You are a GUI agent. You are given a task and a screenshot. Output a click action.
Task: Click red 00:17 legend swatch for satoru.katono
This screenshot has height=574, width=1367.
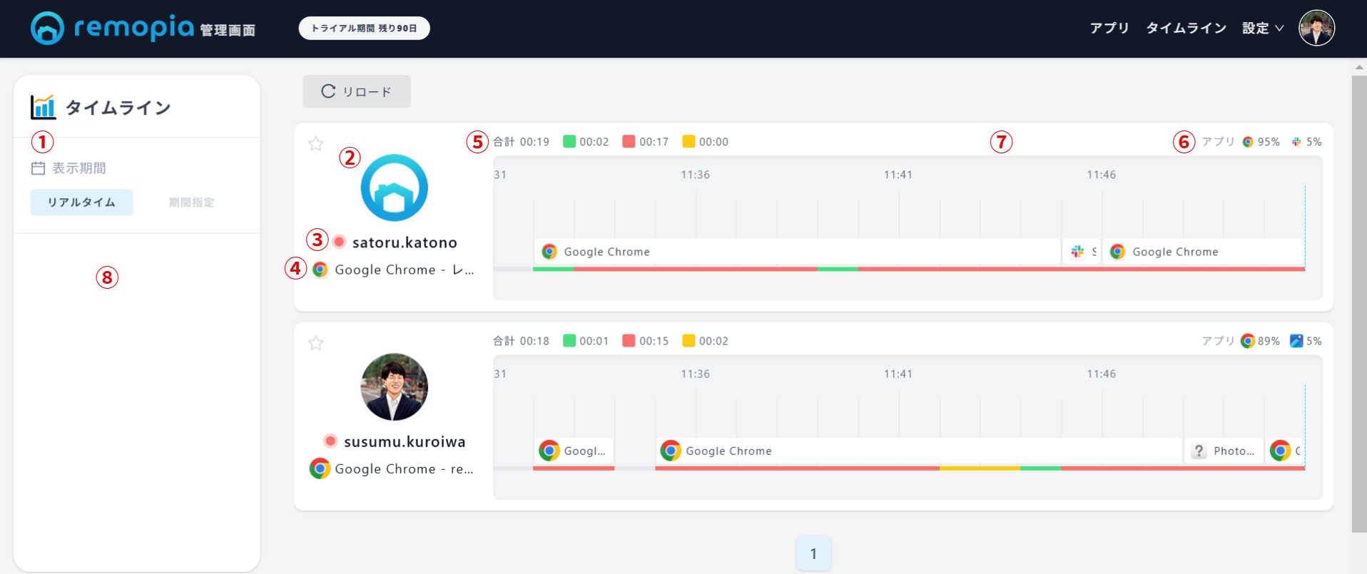coord(629,141)
